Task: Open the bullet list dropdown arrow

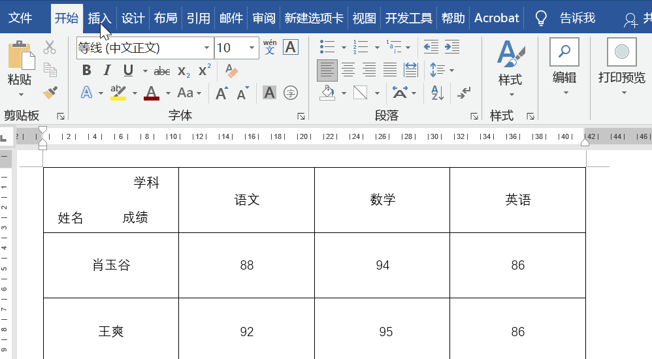Action: point(344,48)
